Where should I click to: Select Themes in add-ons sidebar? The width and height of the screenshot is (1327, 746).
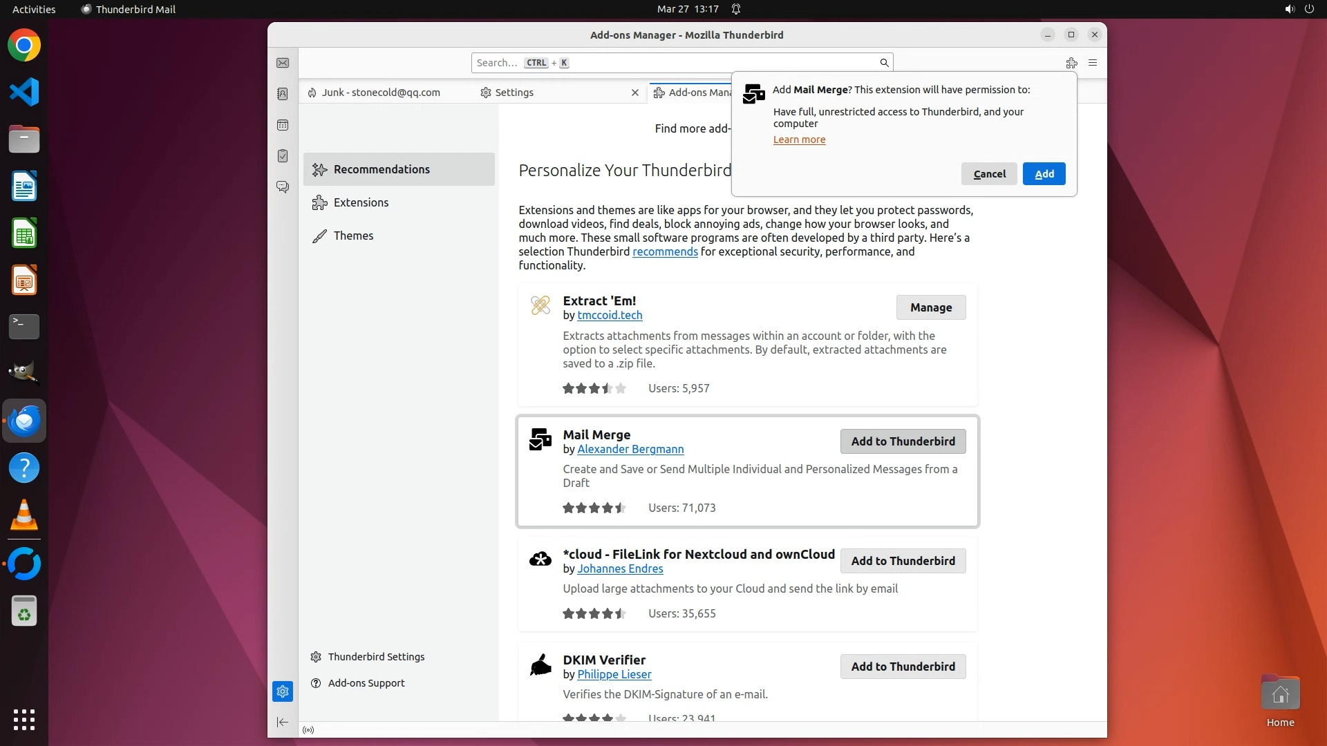pos(353,236)
